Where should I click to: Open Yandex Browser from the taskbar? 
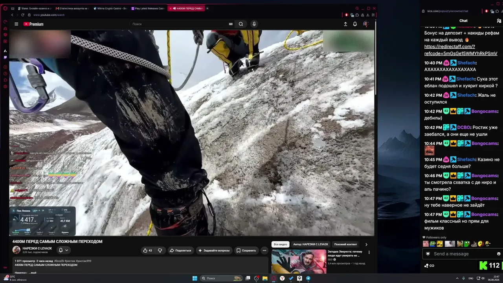(282, 278)
